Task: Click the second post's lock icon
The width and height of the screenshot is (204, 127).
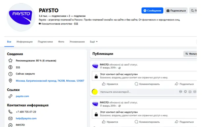Action: 96,114
